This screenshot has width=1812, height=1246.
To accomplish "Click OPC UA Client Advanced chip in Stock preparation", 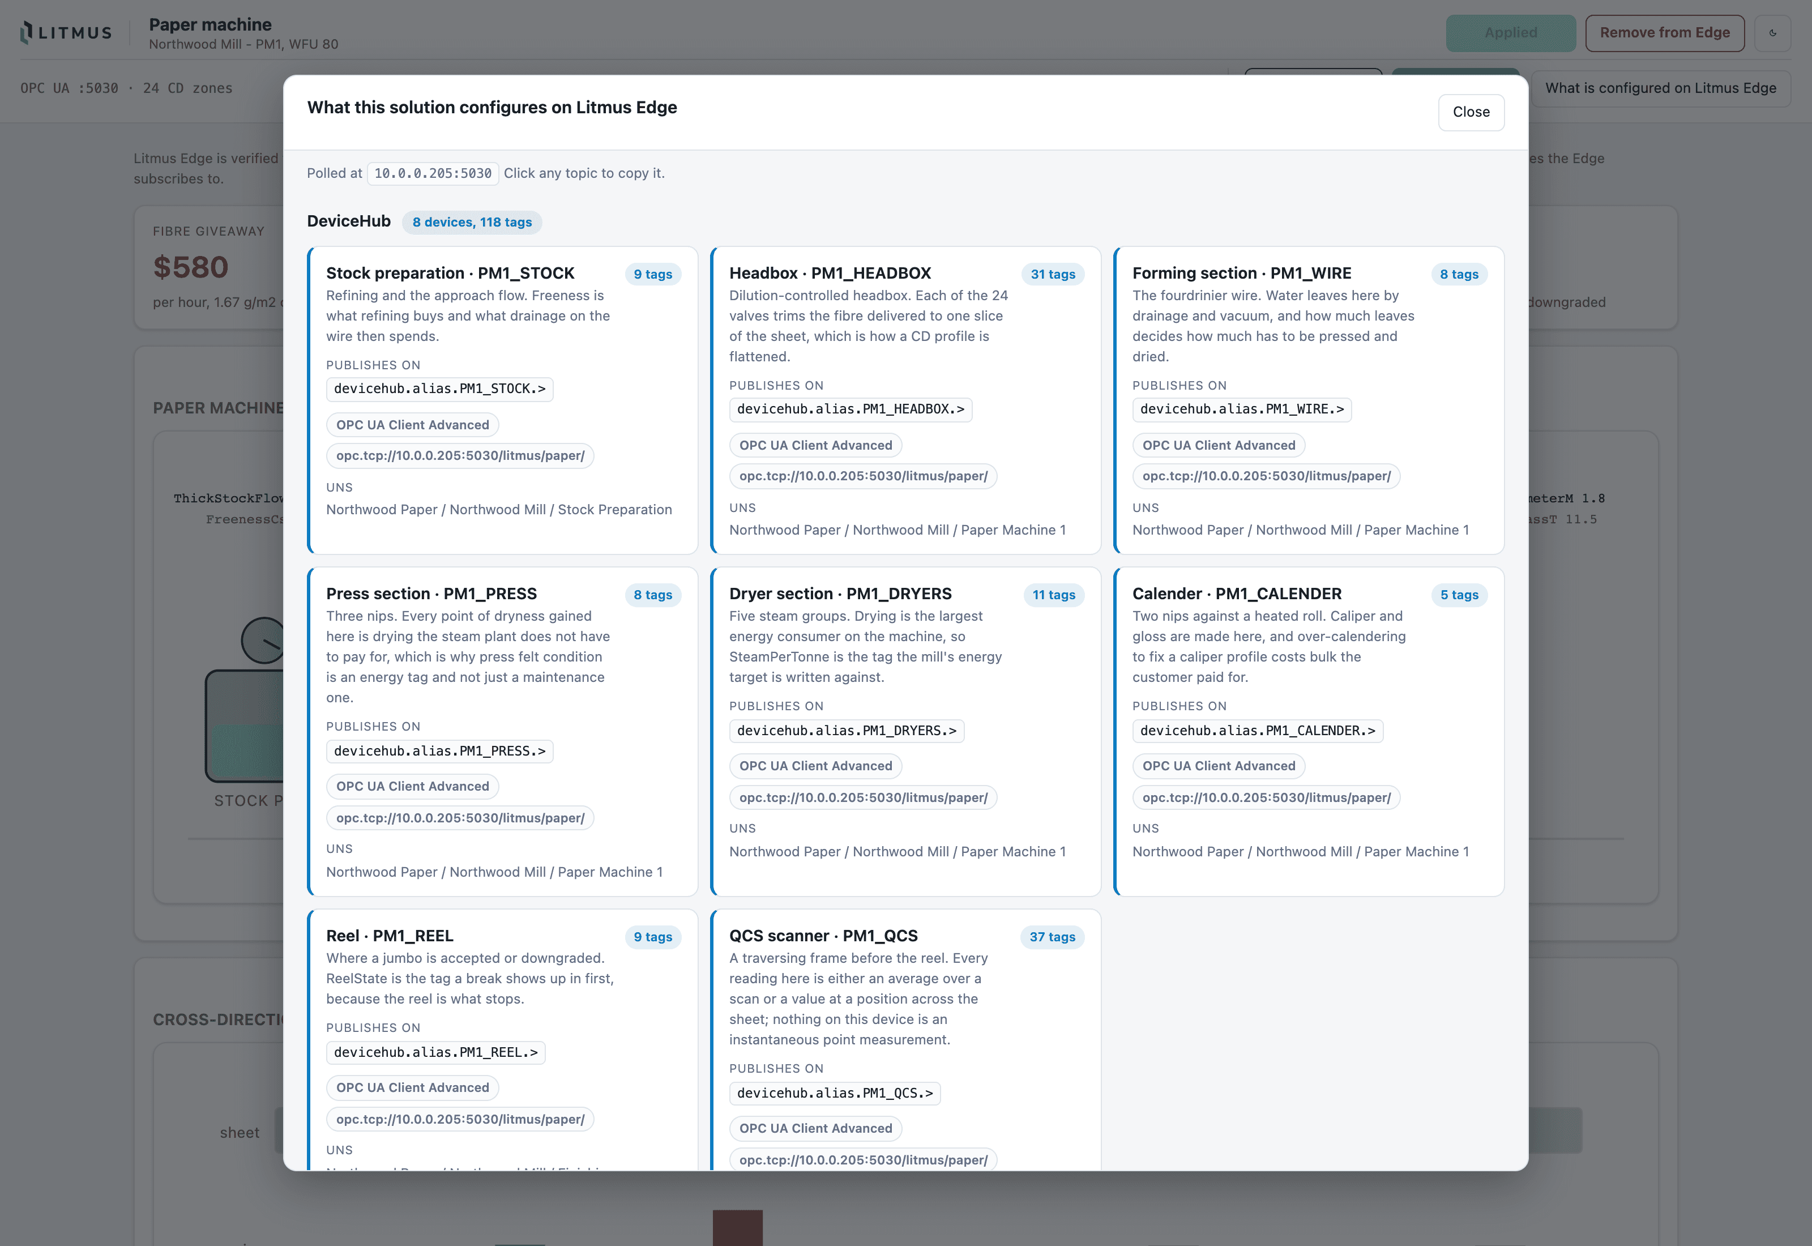I will click(413, 425).
